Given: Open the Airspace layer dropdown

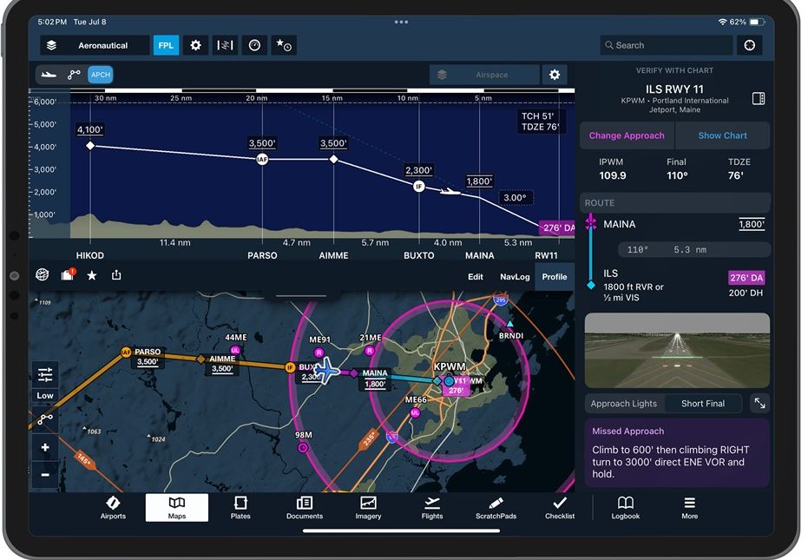Looking at the screenshot, I should [x=484, y=75].
